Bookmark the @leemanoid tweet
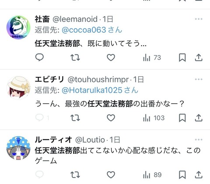The image size is (210, 184). [x=182, y=58]
